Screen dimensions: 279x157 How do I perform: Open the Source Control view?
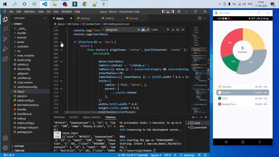(x=5, y=39)
